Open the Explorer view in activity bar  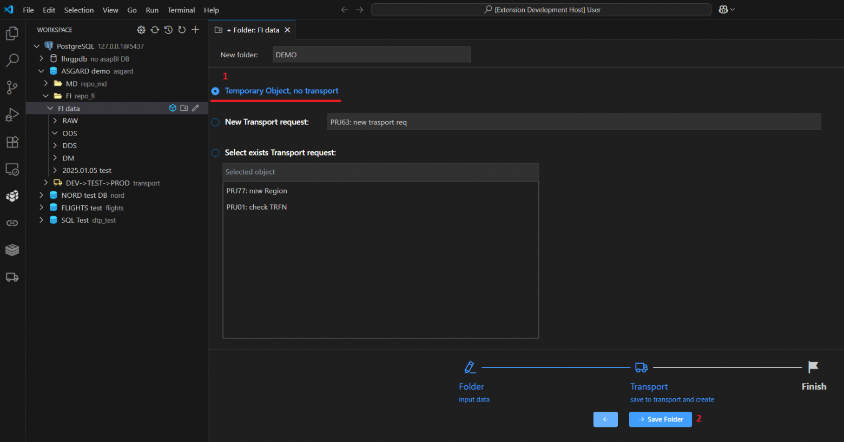point(12,34)
